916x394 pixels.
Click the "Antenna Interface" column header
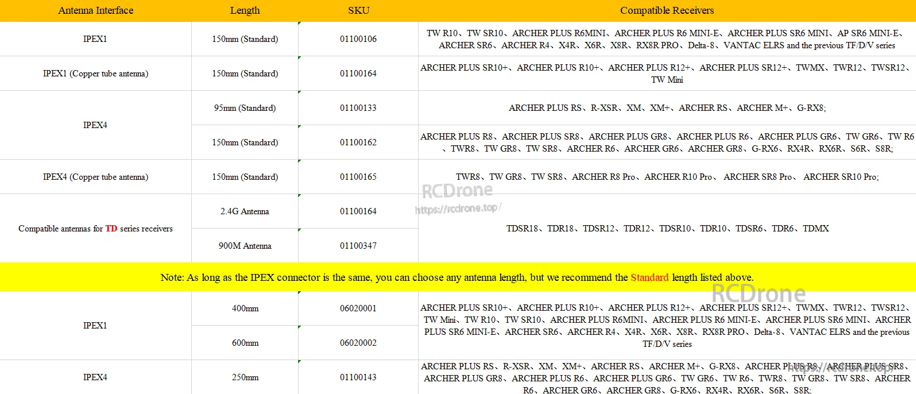point(95,10)
